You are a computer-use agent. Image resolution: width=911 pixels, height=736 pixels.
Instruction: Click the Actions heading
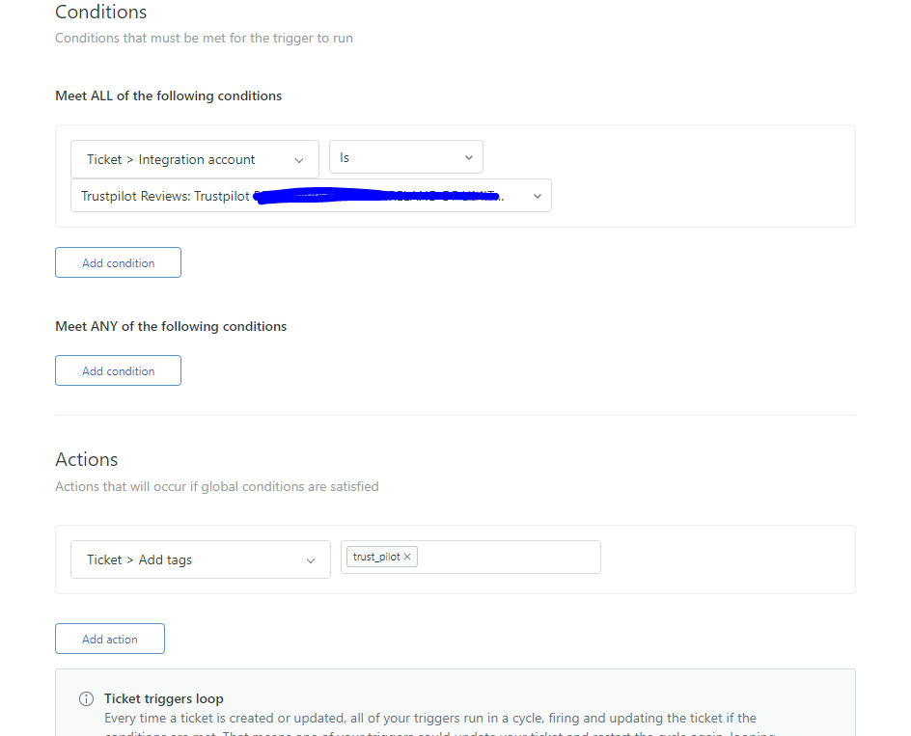[x=86, y=459]
